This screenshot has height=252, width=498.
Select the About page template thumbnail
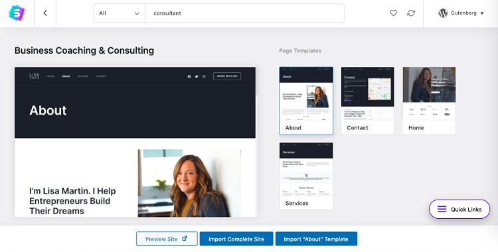(x=306, y=101)
